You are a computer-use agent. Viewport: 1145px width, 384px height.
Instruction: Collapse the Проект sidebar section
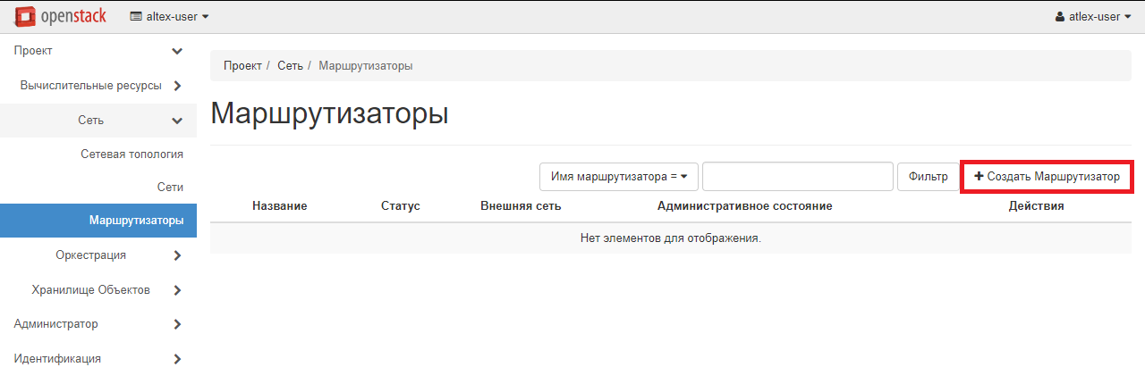[98, 51]
